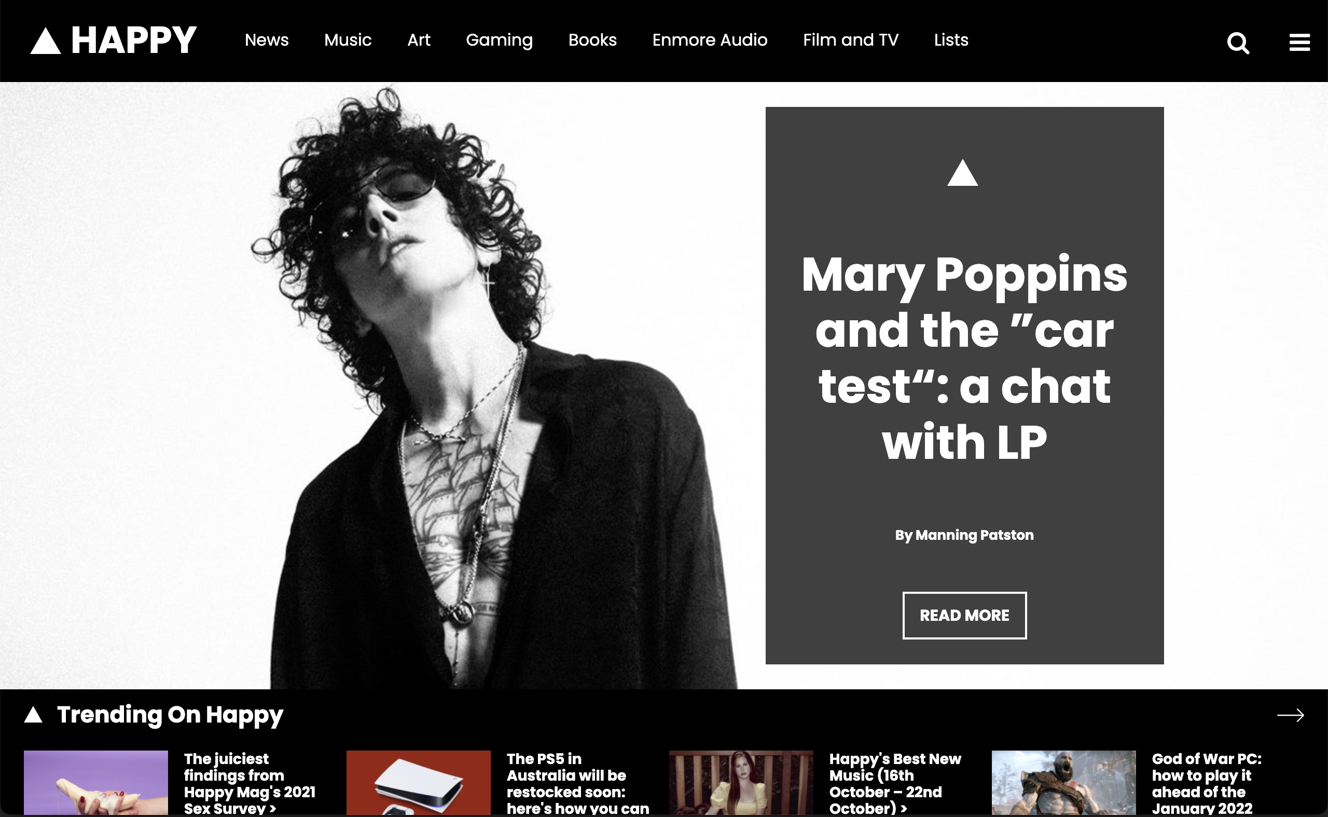This screenshot has width=1328, height=817.
Task: Click the READ MORE button
Action: pos(964,616)
